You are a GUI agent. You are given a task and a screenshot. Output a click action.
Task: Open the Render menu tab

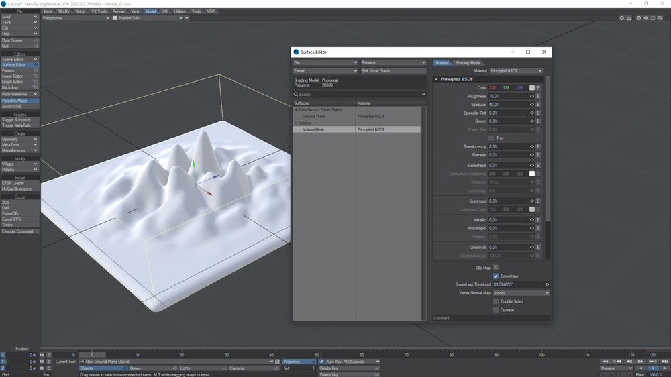click(119, 11)
